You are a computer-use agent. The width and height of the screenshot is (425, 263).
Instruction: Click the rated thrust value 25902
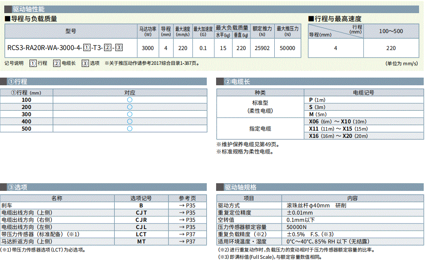(x=262, y=48)
